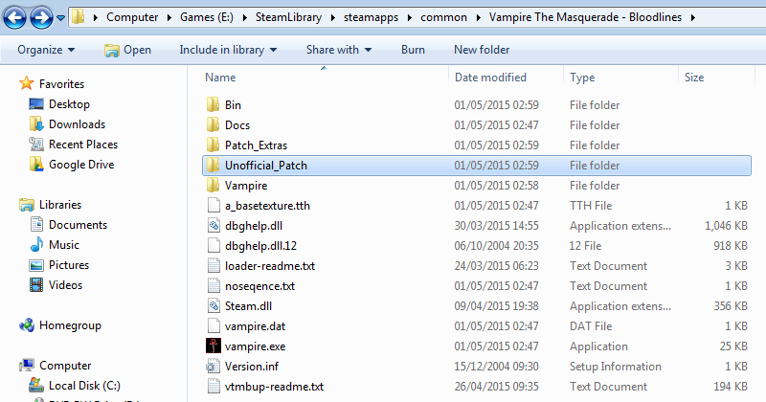This screenshot has width=766, height=402.
Task: Select the Version.inf file name
Action: click(252, 367)
